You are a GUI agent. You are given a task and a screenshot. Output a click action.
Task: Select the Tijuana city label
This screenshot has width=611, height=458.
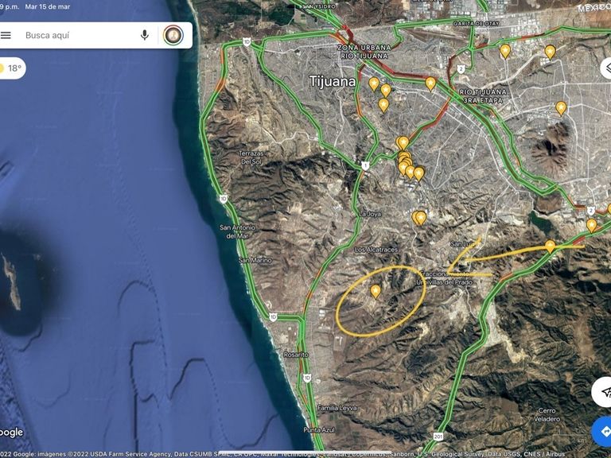[332, 81]
